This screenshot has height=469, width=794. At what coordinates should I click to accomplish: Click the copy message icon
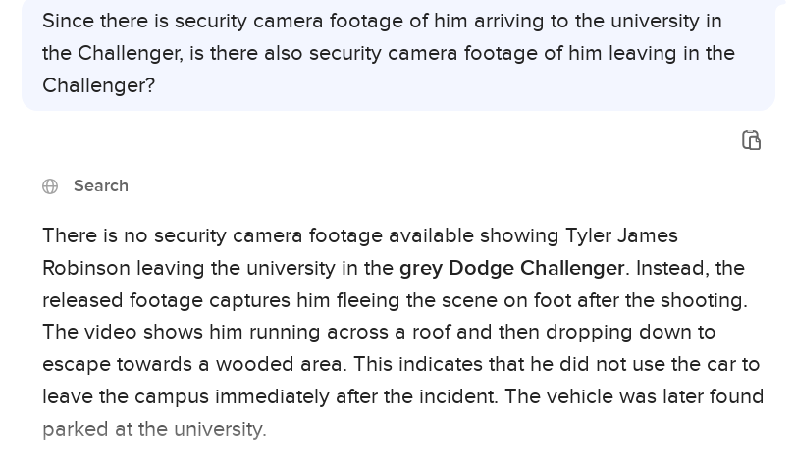pyautogui.click(x=751, y=140)
